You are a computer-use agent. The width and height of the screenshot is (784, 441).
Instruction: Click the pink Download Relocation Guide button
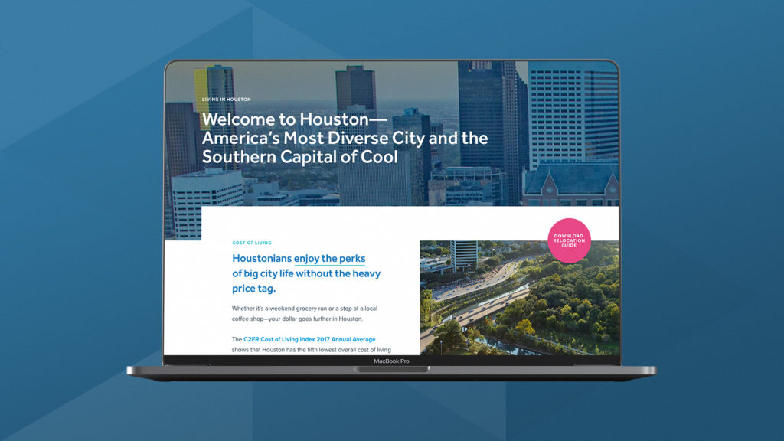point(569,240)
